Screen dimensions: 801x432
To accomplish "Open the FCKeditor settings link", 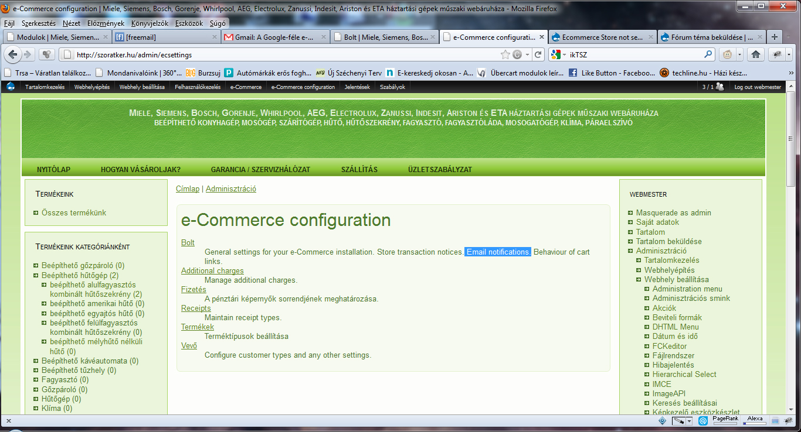I will click(670, 346).
